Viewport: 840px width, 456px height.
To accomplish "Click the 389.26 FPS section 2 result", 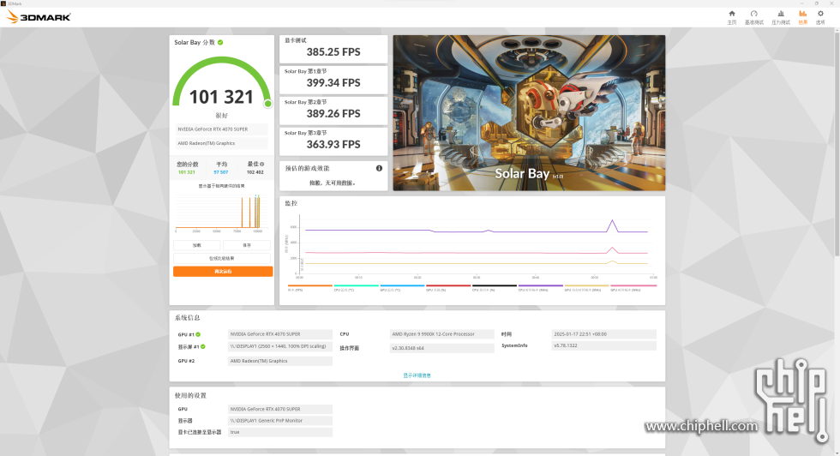I will tap(333, 114).
